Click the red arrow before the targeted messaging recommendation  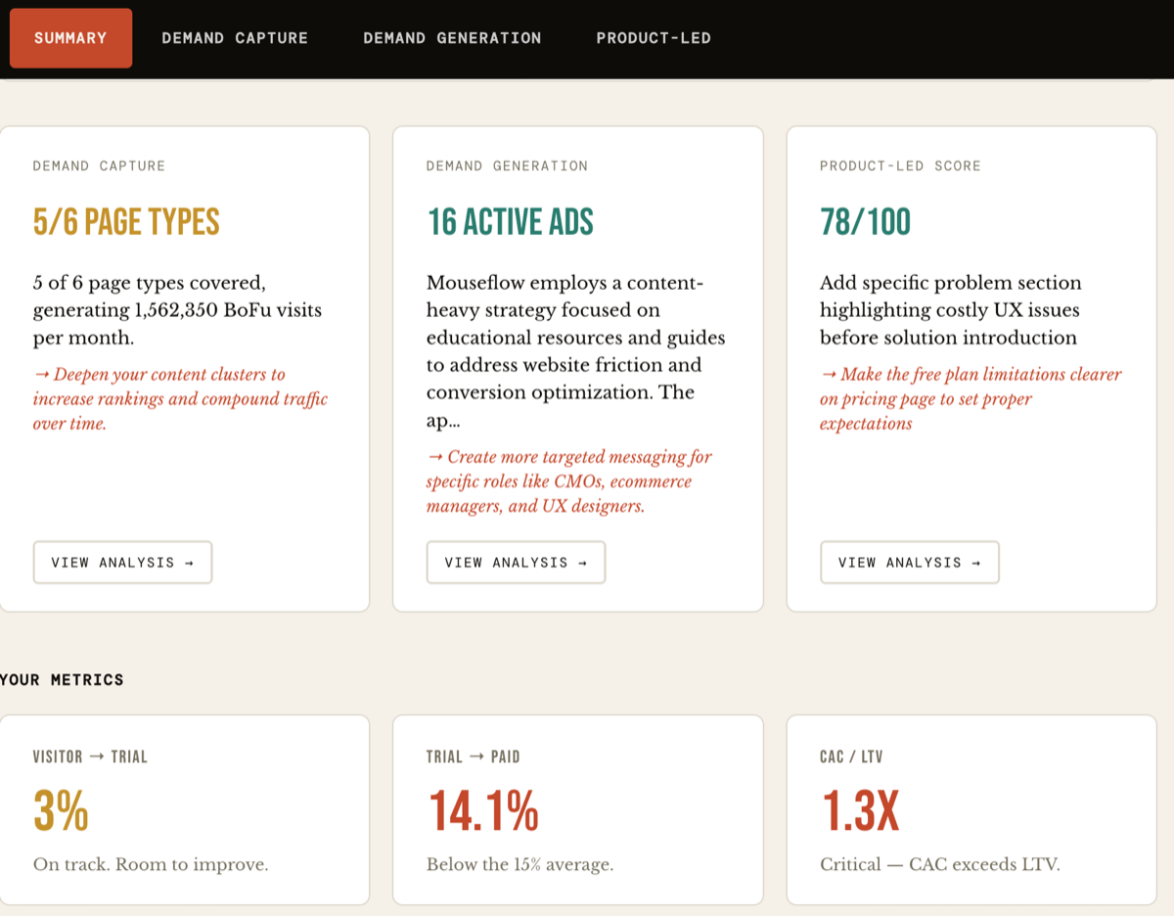click(x=434, y=456)
